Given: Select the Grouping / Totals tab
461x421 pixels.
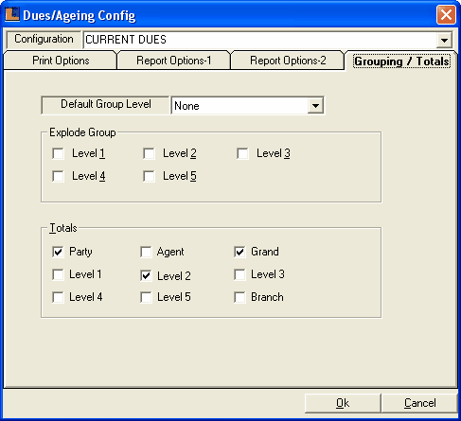Looking at the screenshot, I should (401, 61).
